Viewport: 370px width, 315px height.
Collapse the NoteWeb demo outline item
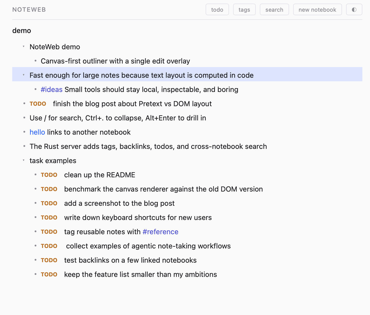[x=24, y=47]
